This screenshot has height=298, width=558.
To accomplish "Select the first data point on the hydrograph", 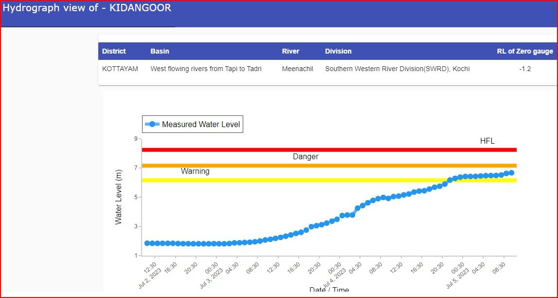I will pos(147,243).
